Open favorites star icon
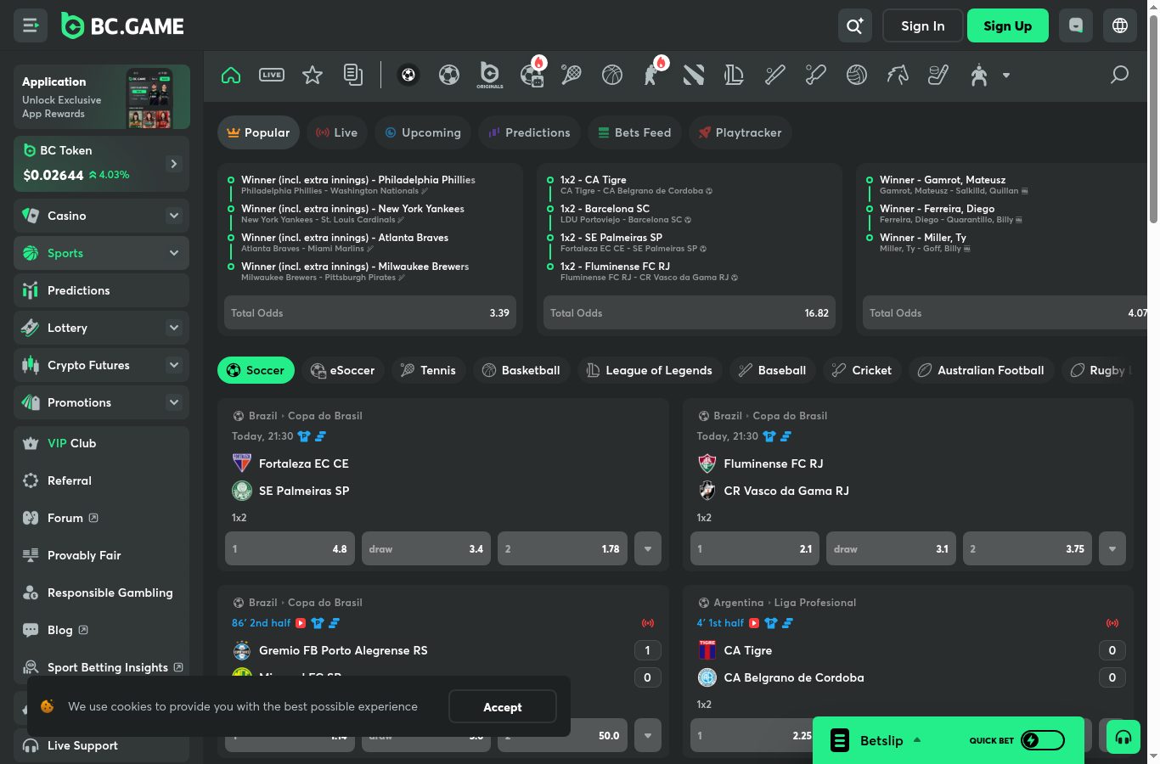 coord(313,75)
